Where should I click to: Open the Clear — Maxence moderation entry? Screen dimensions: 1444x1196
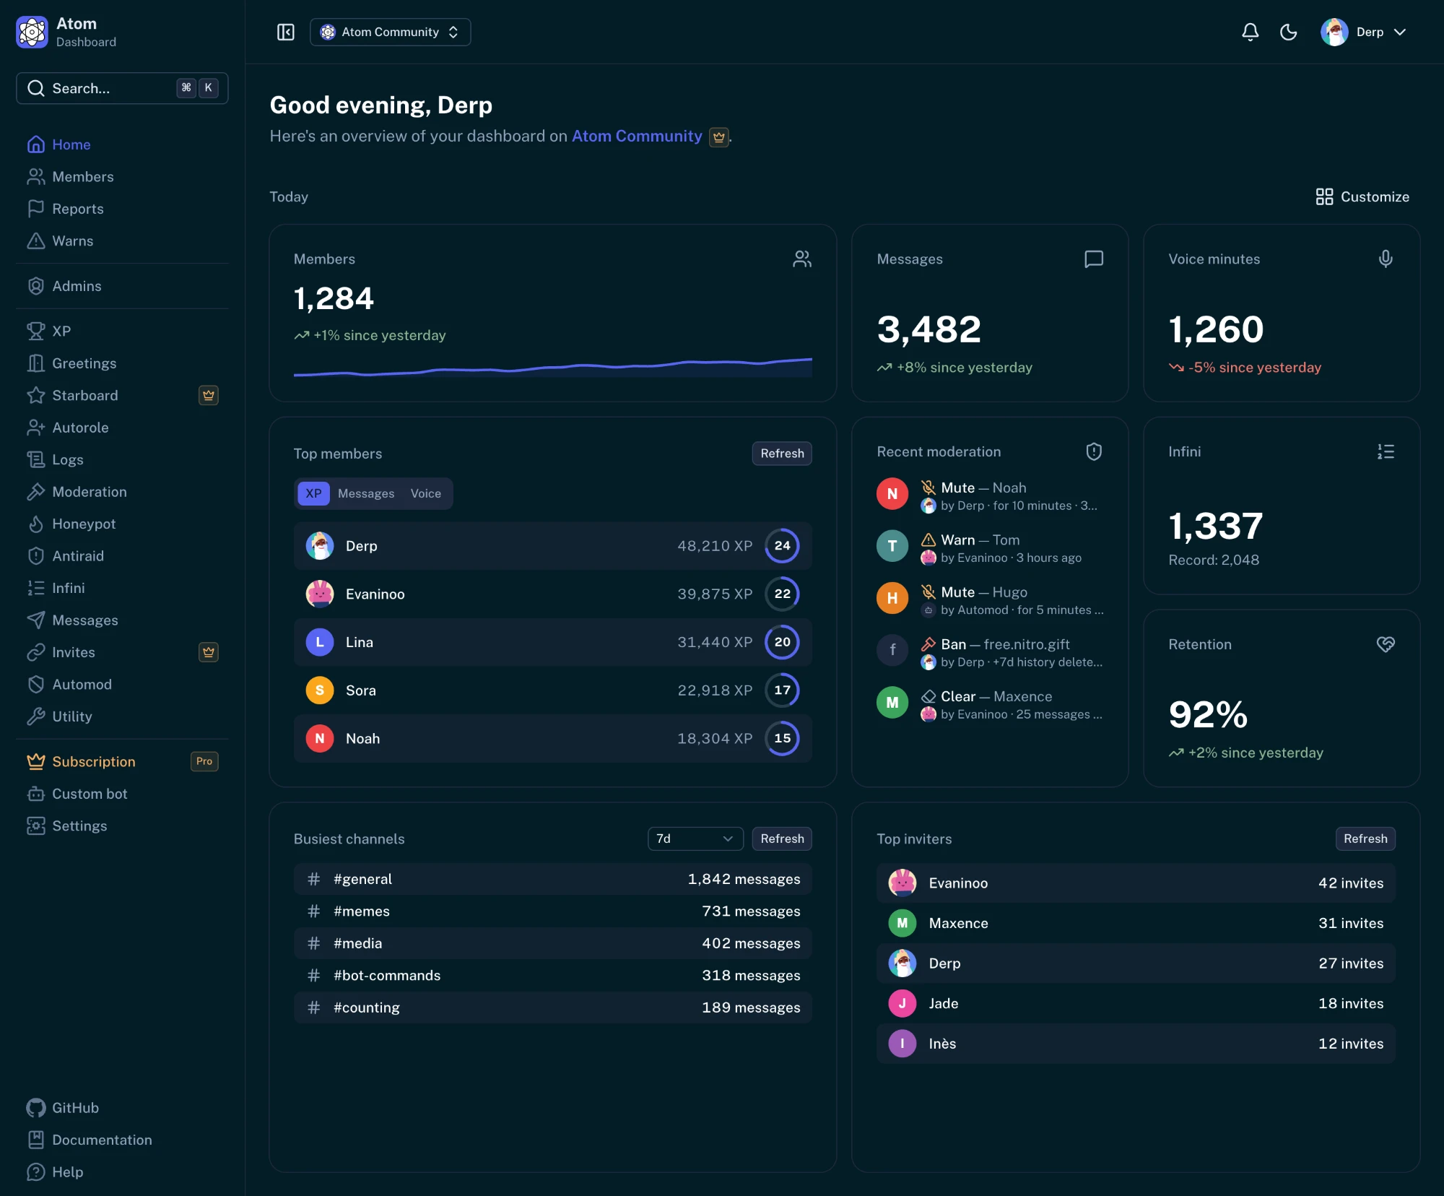pyautogui.click(x=990, y=705)
